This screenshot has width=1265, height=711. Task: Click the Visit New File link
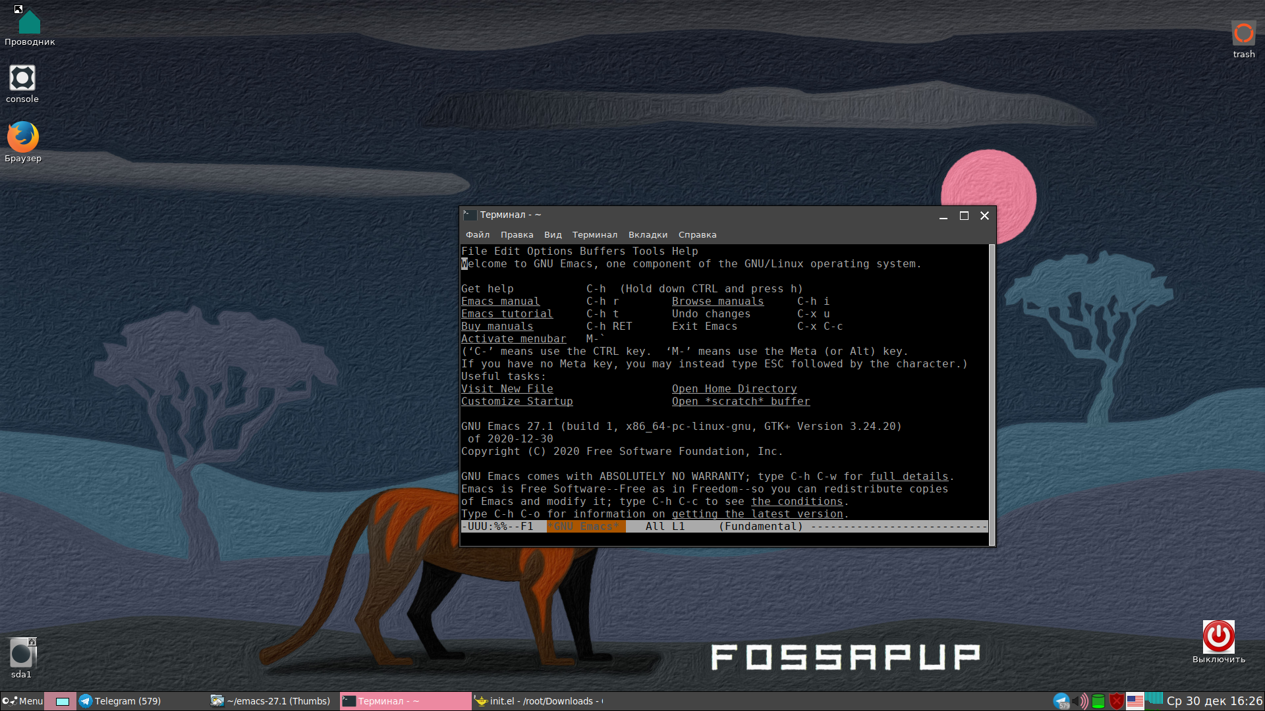tap(507, 389)
